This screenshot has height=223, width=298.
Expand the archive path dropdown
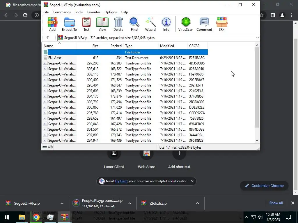(x=257, y=37)
